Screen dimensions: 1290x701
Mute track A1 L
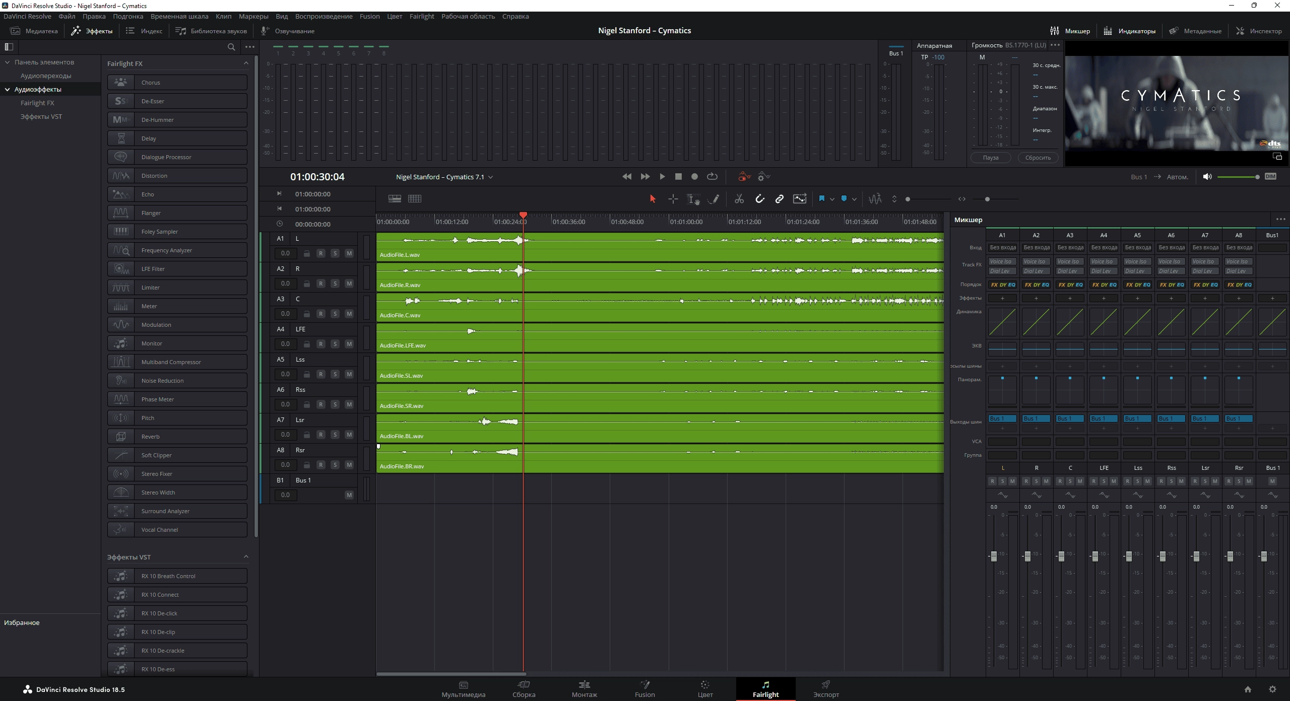(349, 253)
